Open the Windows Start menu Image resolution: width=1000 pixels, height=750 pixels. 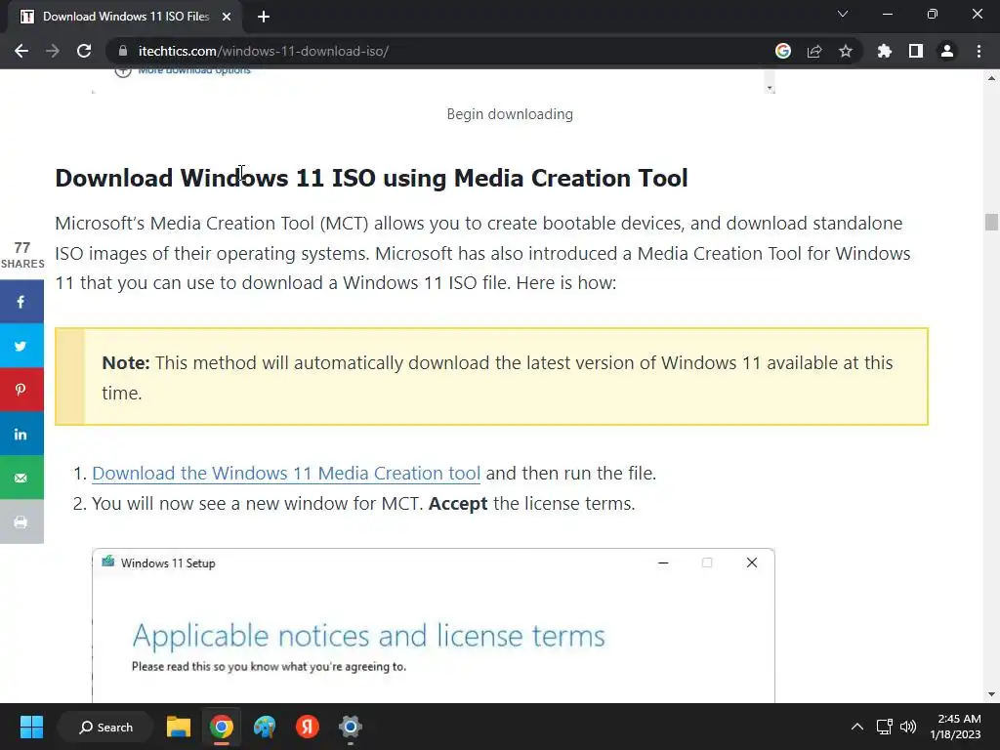pos(31,727)
